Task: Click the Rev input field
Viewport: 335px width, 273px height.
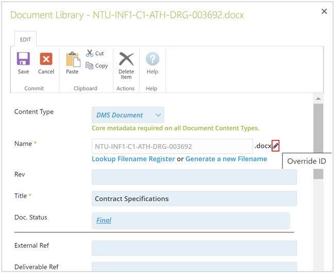Action: click(194, 177)
